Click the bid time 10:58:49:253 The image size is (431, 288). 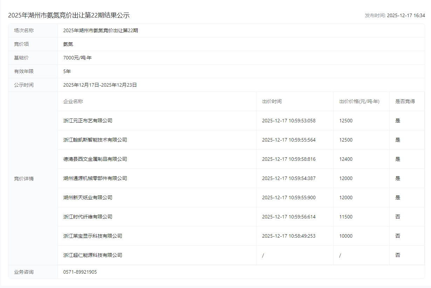click(288, 236)
